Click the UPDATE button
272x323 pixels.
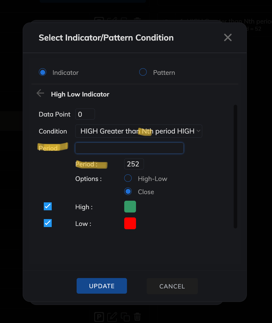coord(102,286)
